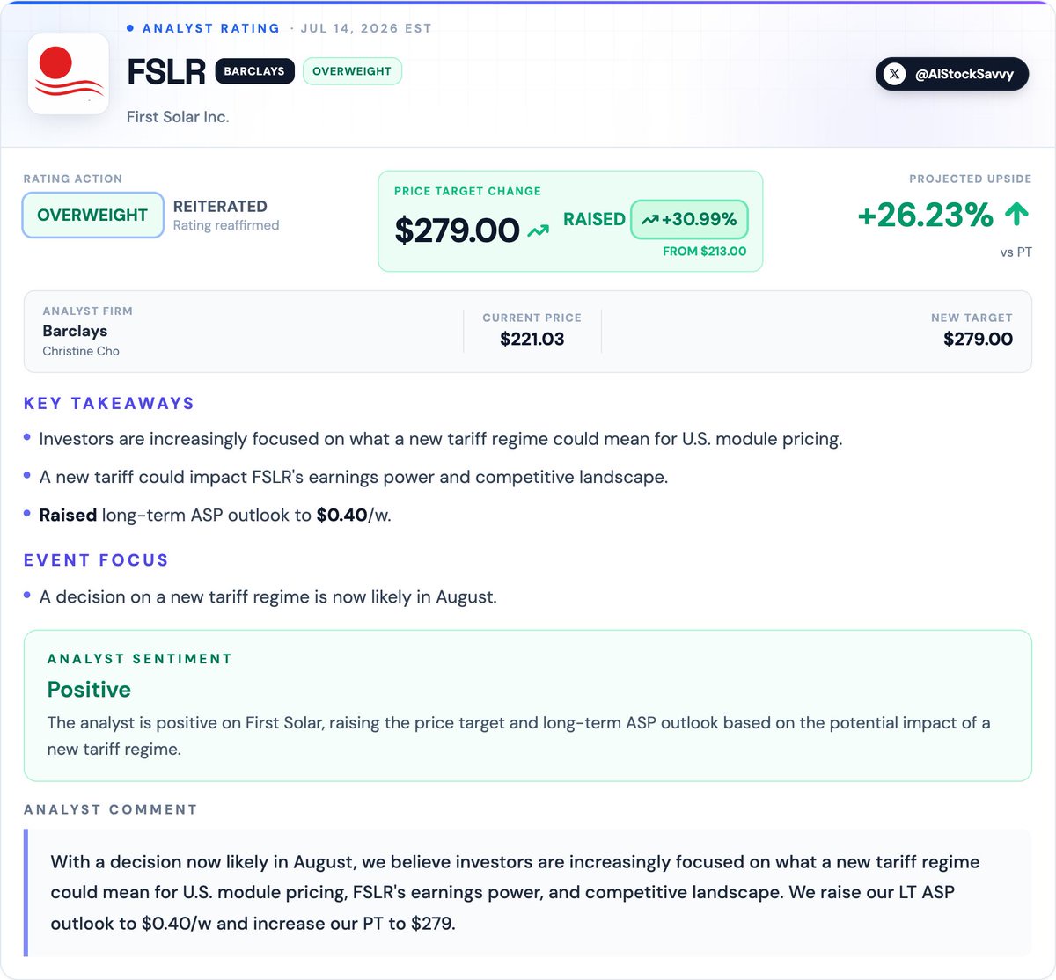Click the Positive sentiment label
This screenshot has width=1056, height=980.
pos(89,690)
